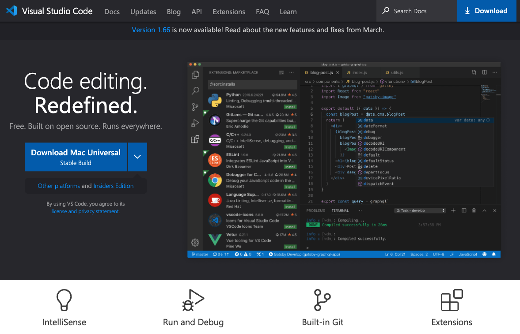Click the '@sort:installs' extensions search box
520x334 pixels.
(x=252, y=84)
